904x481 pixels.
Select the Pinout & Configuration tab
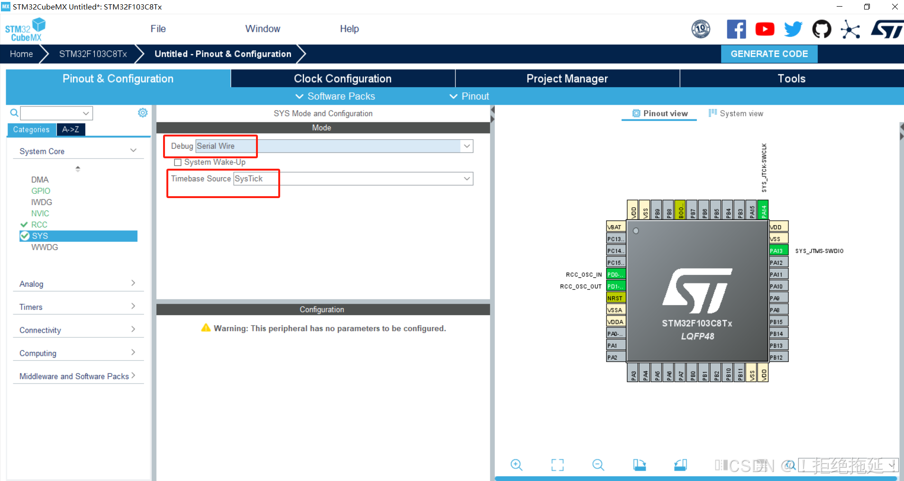pyautogui.click(x=118, y=79)
